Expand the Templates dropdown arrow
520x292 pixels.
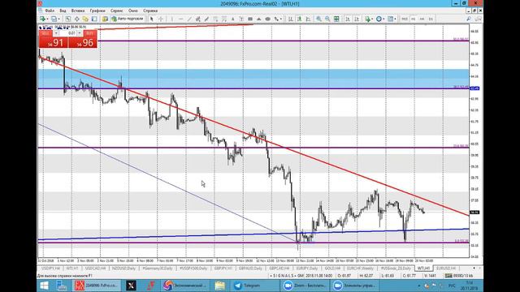(396, 19)
